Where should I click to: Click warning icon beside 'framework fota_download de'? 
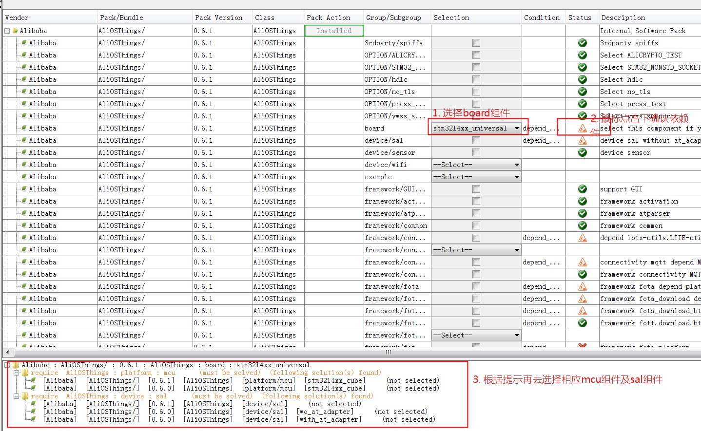point(582,299)
